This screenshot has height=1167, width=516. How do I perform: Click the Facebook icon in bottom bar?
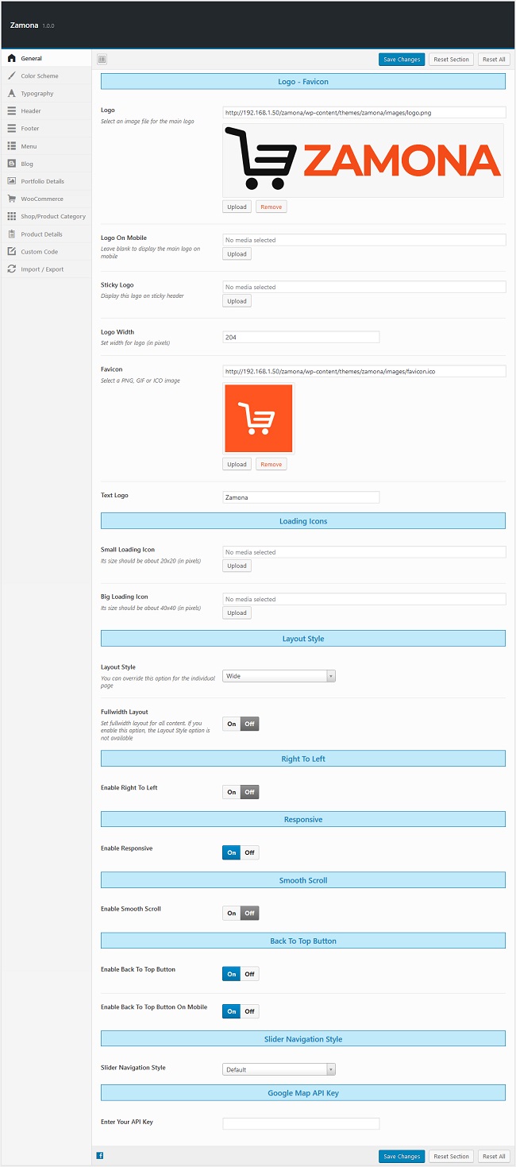click(x=99, y=1156)
